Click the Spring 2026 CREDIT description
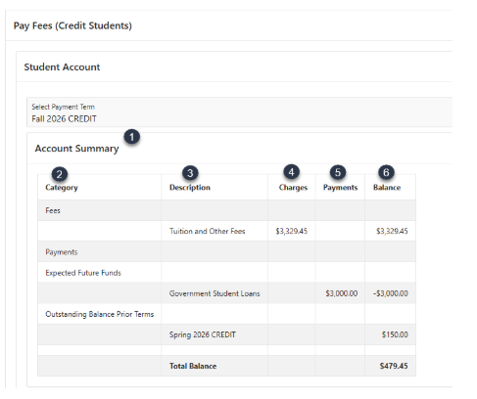 click(203, 334)
